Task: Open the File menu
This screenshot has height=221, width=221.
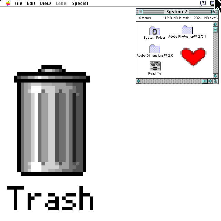Action: tap(18, 3)
